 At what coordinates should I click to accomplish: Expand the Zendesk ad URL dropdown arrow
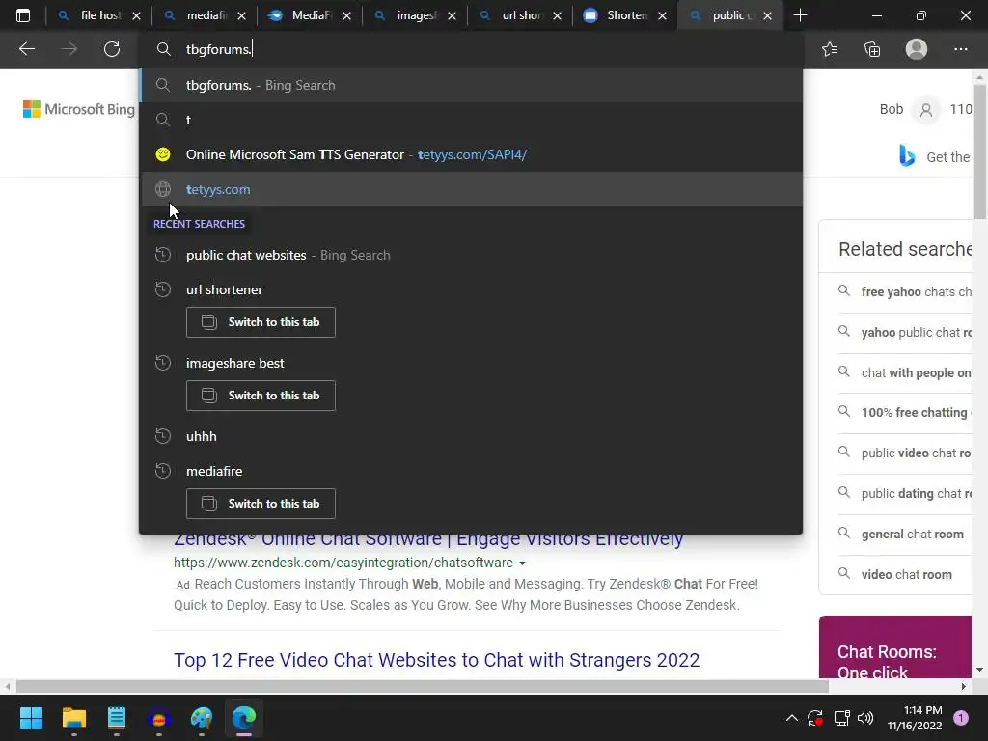click(522, 563)
